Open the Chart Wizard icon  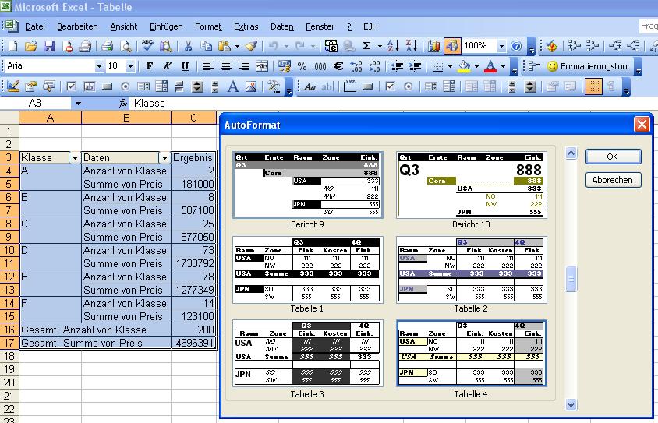(433, 47)
